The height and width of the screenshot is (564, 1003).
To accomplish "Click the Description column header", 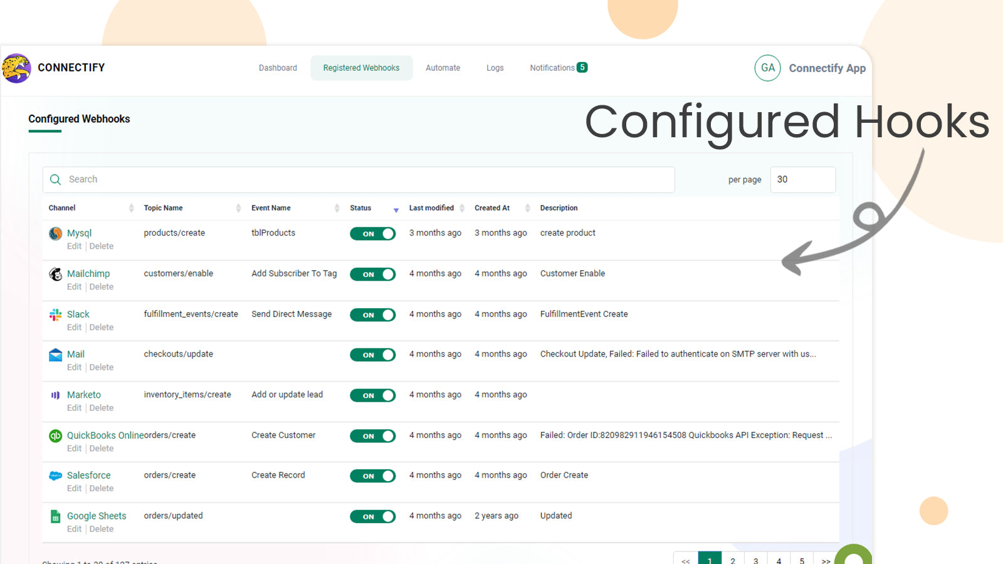I will (559, 208).
